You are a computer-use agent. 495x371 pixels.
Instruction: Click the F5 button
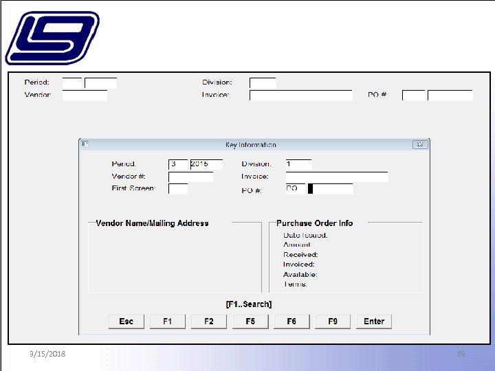(x=250, y=322)
